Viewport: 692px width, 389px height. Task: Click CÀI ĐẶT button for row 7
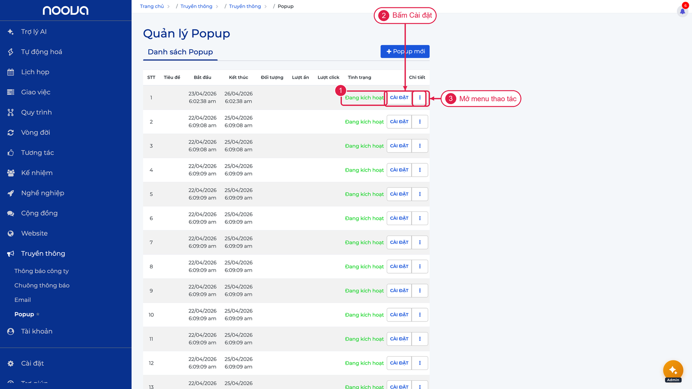399,242
